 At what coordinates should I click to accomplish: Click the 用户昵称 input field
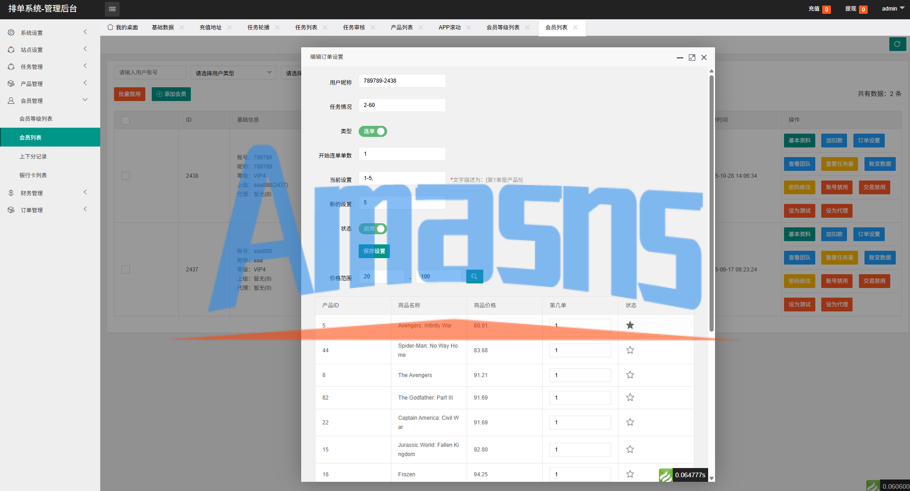[x=402, y=81]
